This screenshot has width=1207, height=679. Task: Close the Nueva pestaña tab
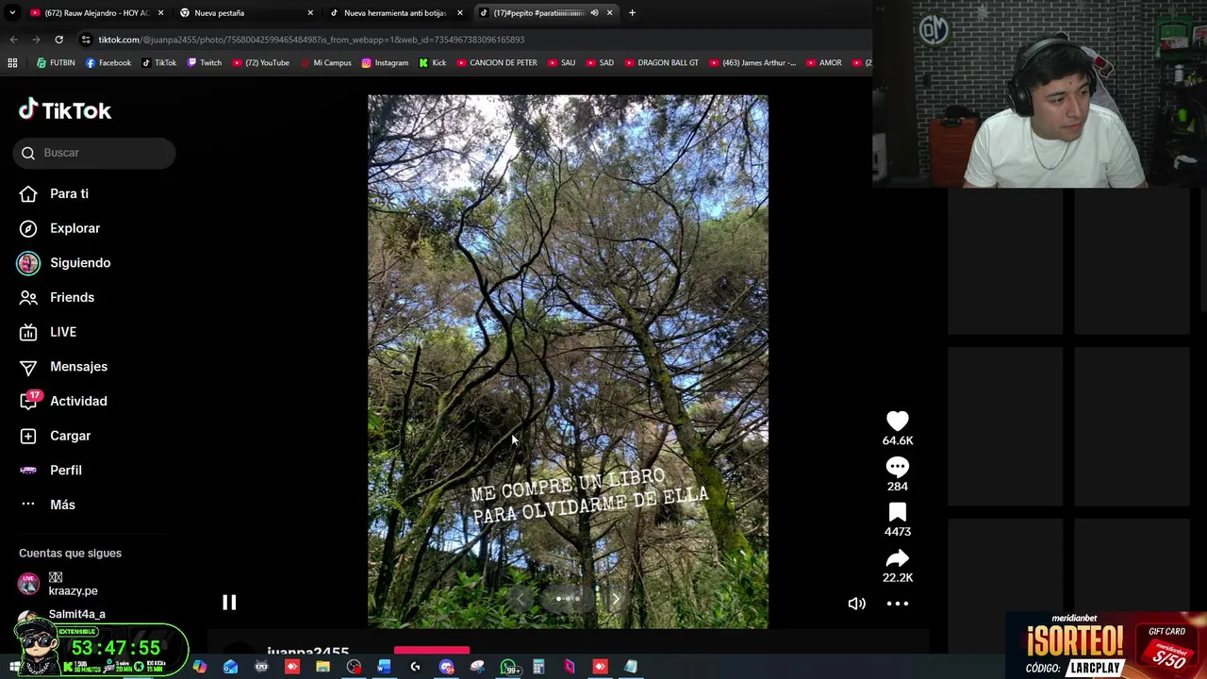point(310,13)
